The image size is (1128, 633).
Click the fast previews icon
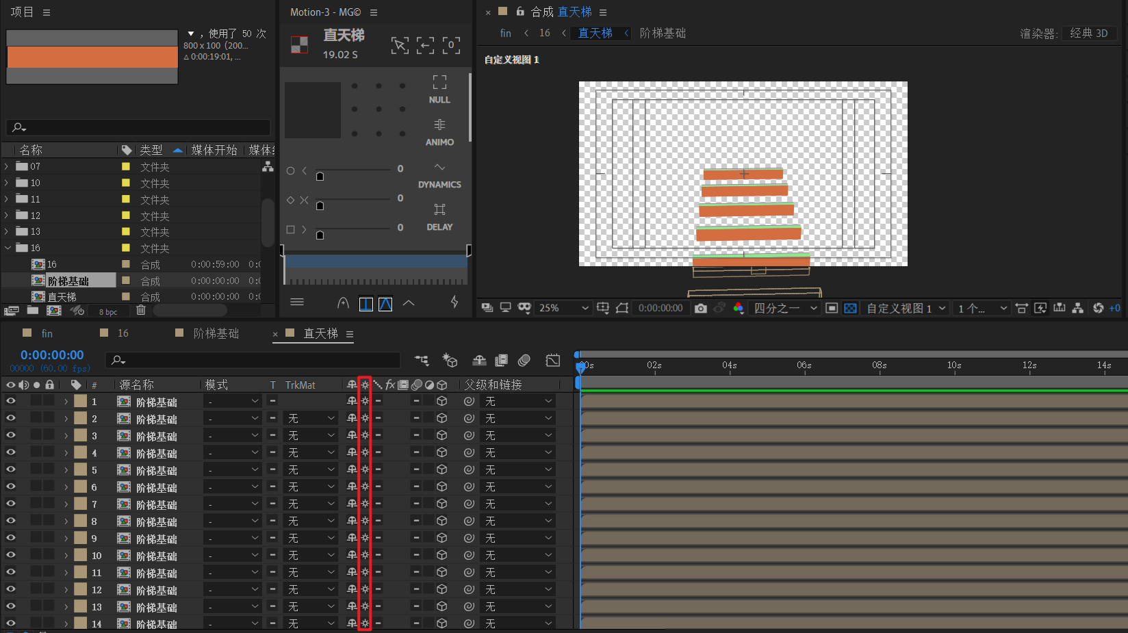[x=1040, y=308]
